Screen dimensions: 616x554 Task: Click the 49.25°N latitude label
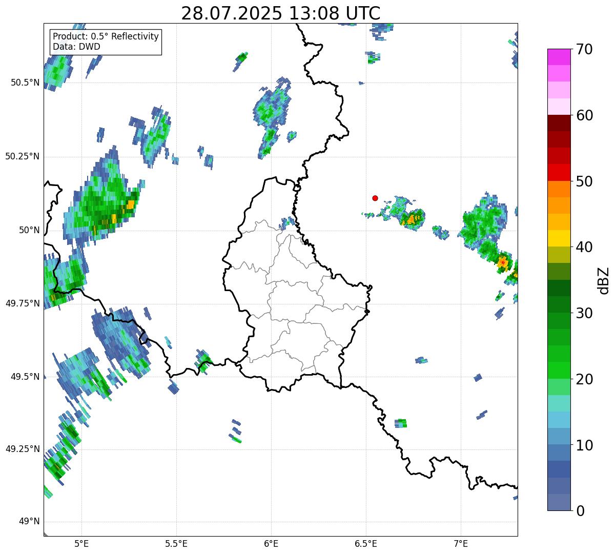pos(23,449)
